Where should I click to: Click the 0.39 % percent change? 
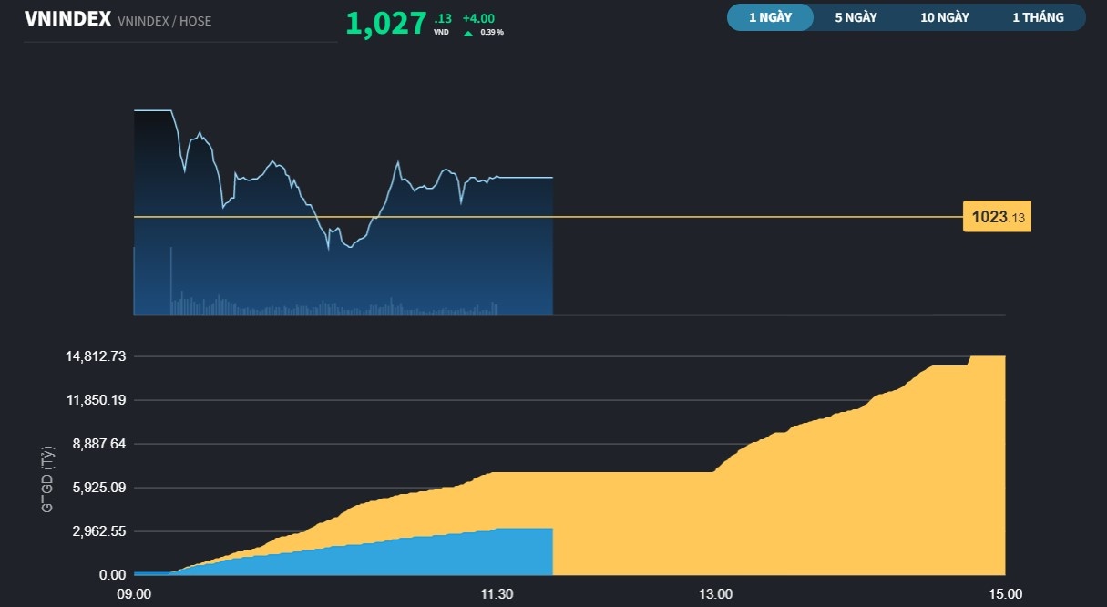click(492, 33)
